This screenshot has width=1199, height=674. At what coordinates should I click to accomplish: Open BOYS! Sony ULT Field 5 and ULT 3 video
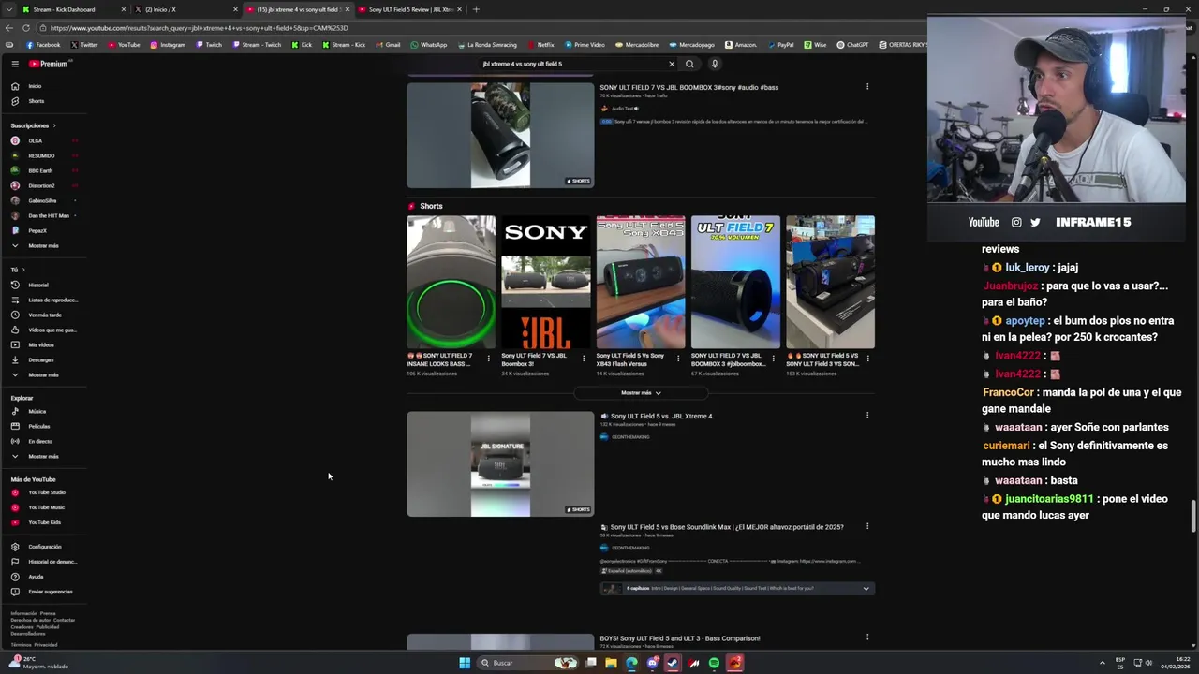coord(680,638)
